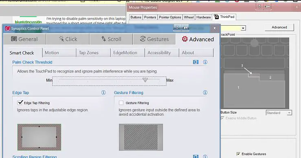Play the Palm Check Threshold video demo
Image resolution: width=301 pixels, height=158 pixels.
pos(196,62)
